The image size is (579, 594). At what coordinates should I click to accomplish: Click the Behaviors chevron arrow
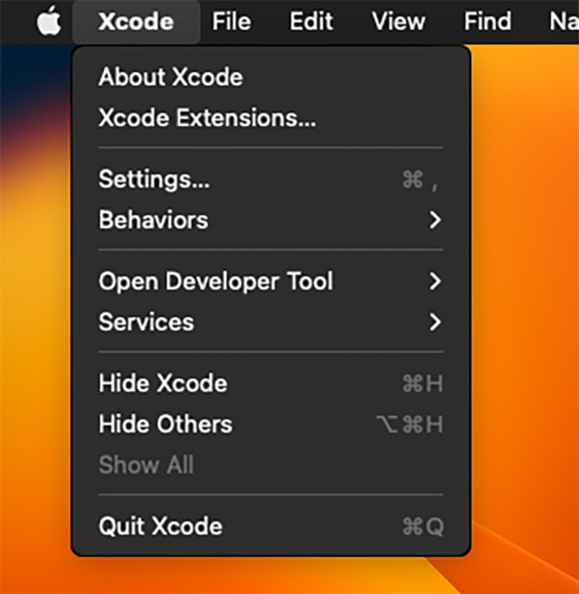tap(437, 220)
